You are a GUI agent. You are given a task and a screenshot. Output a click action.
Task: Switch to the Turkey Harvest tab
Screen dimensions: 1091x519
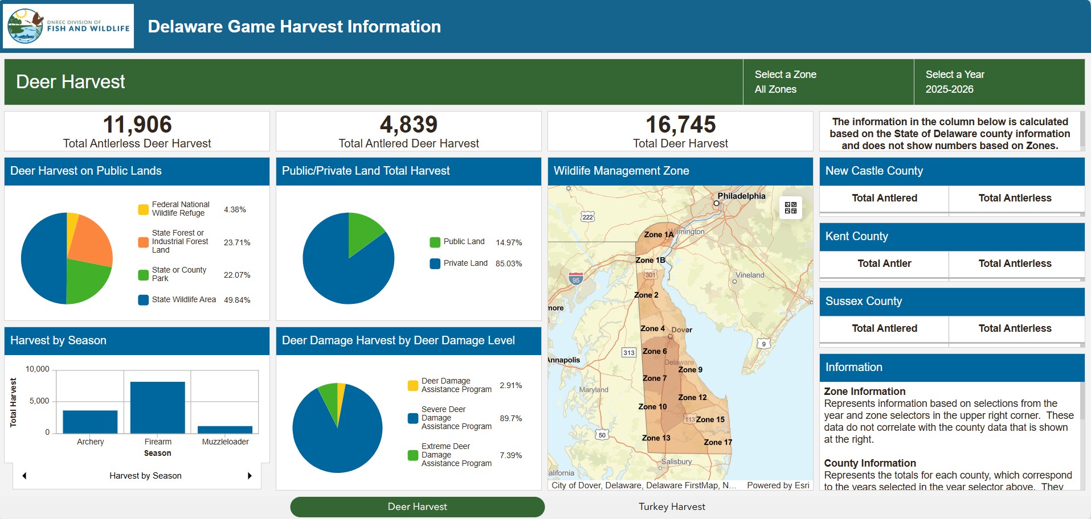pos(671,506)
